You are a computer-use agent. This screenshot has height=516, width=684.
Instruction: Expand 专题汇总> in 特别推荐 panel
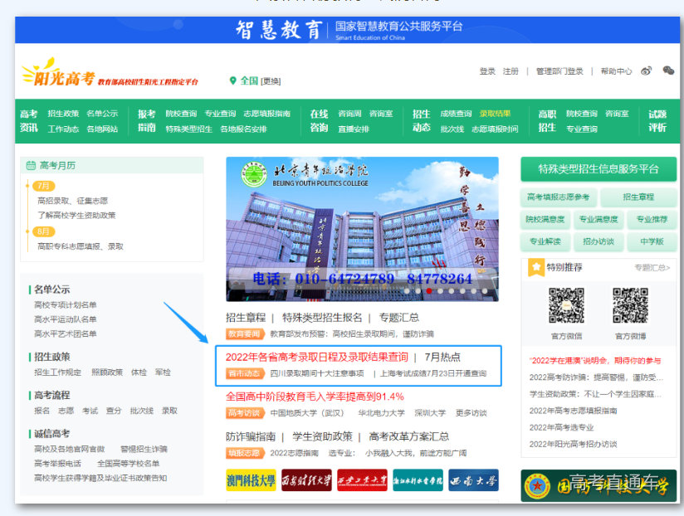pyautogui.click(x=652, y=268)
